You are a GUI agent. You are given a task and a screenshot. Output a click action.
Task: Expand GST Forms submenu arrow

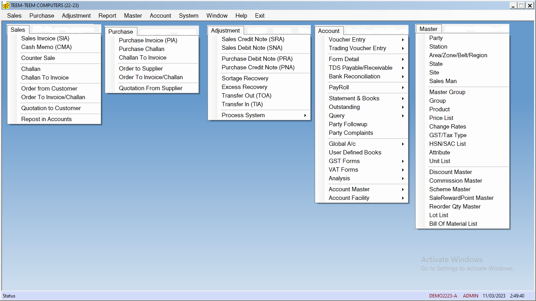403,161
